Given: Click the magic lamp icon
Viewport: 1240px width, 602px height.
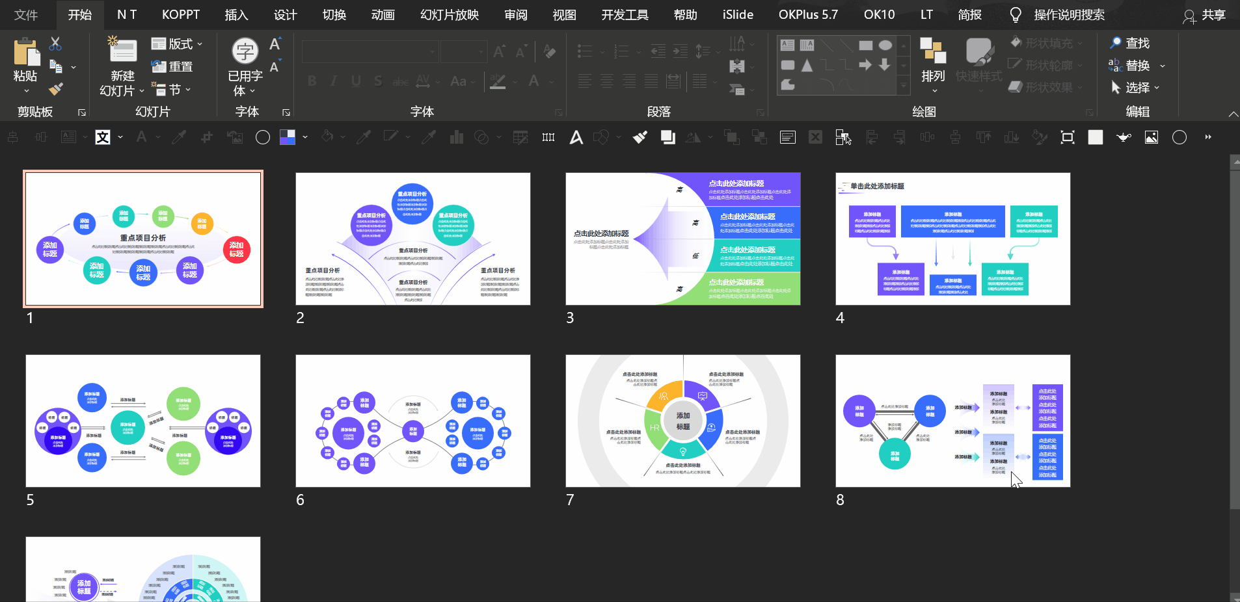Looking at the screenshot, I should pyautogui.click(x=1124, y=137).
